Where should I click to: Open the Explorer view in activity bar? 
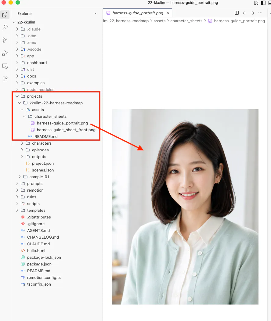(x=5, y=15)
